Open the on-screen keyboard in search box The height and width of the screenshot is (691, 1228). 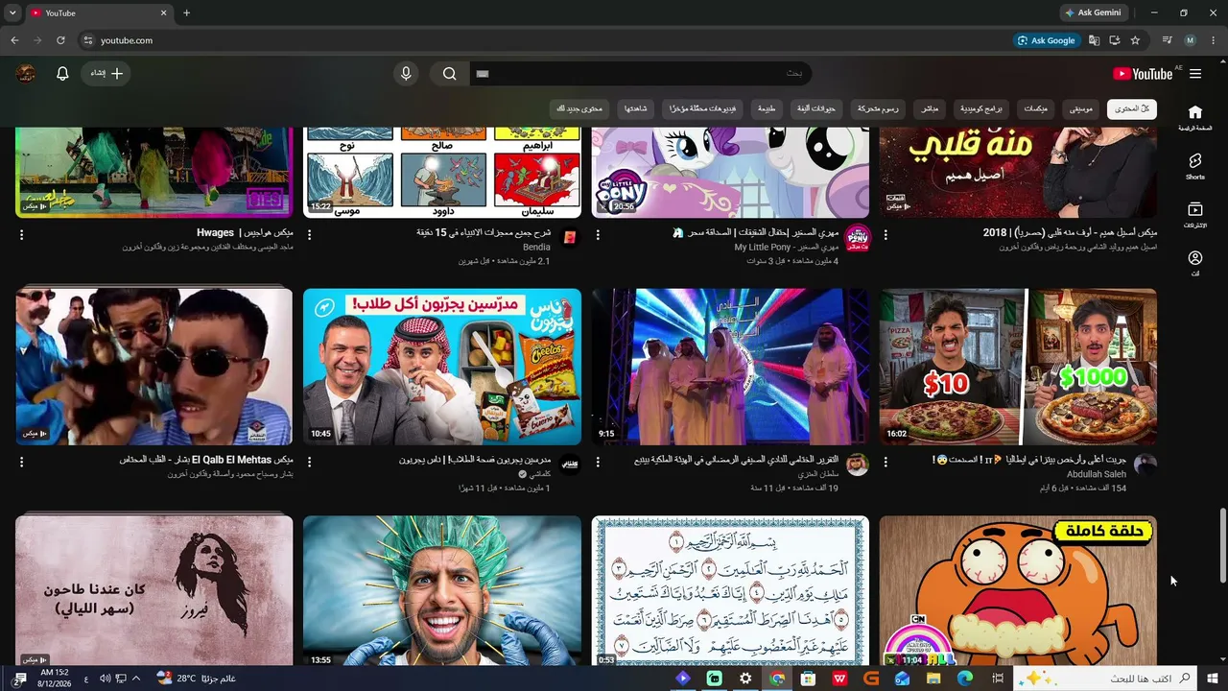pos(483,74)
